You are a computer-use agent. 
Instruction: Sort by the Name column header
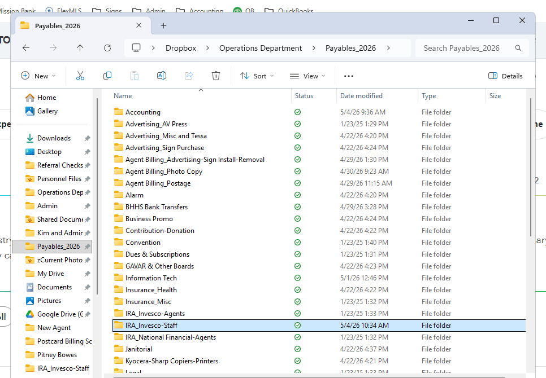pos(201,96)
